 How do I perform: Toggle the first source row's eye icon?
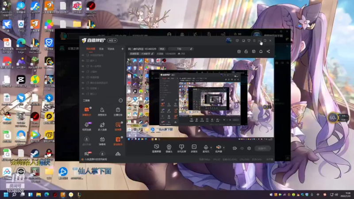pos(83,55)
